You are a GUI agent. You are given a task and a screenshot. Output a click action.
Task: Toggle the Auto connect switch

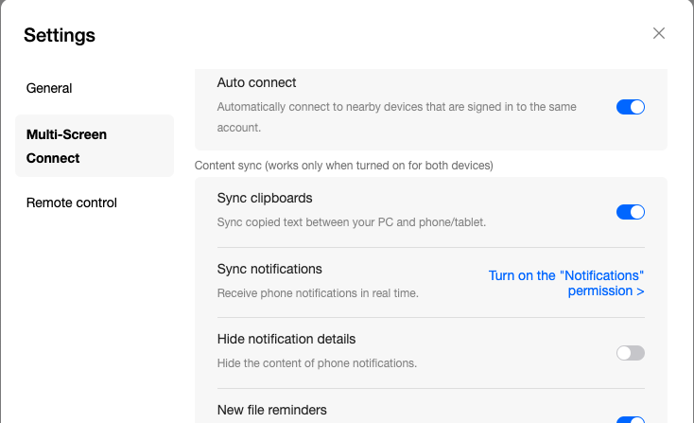(631, 107)
